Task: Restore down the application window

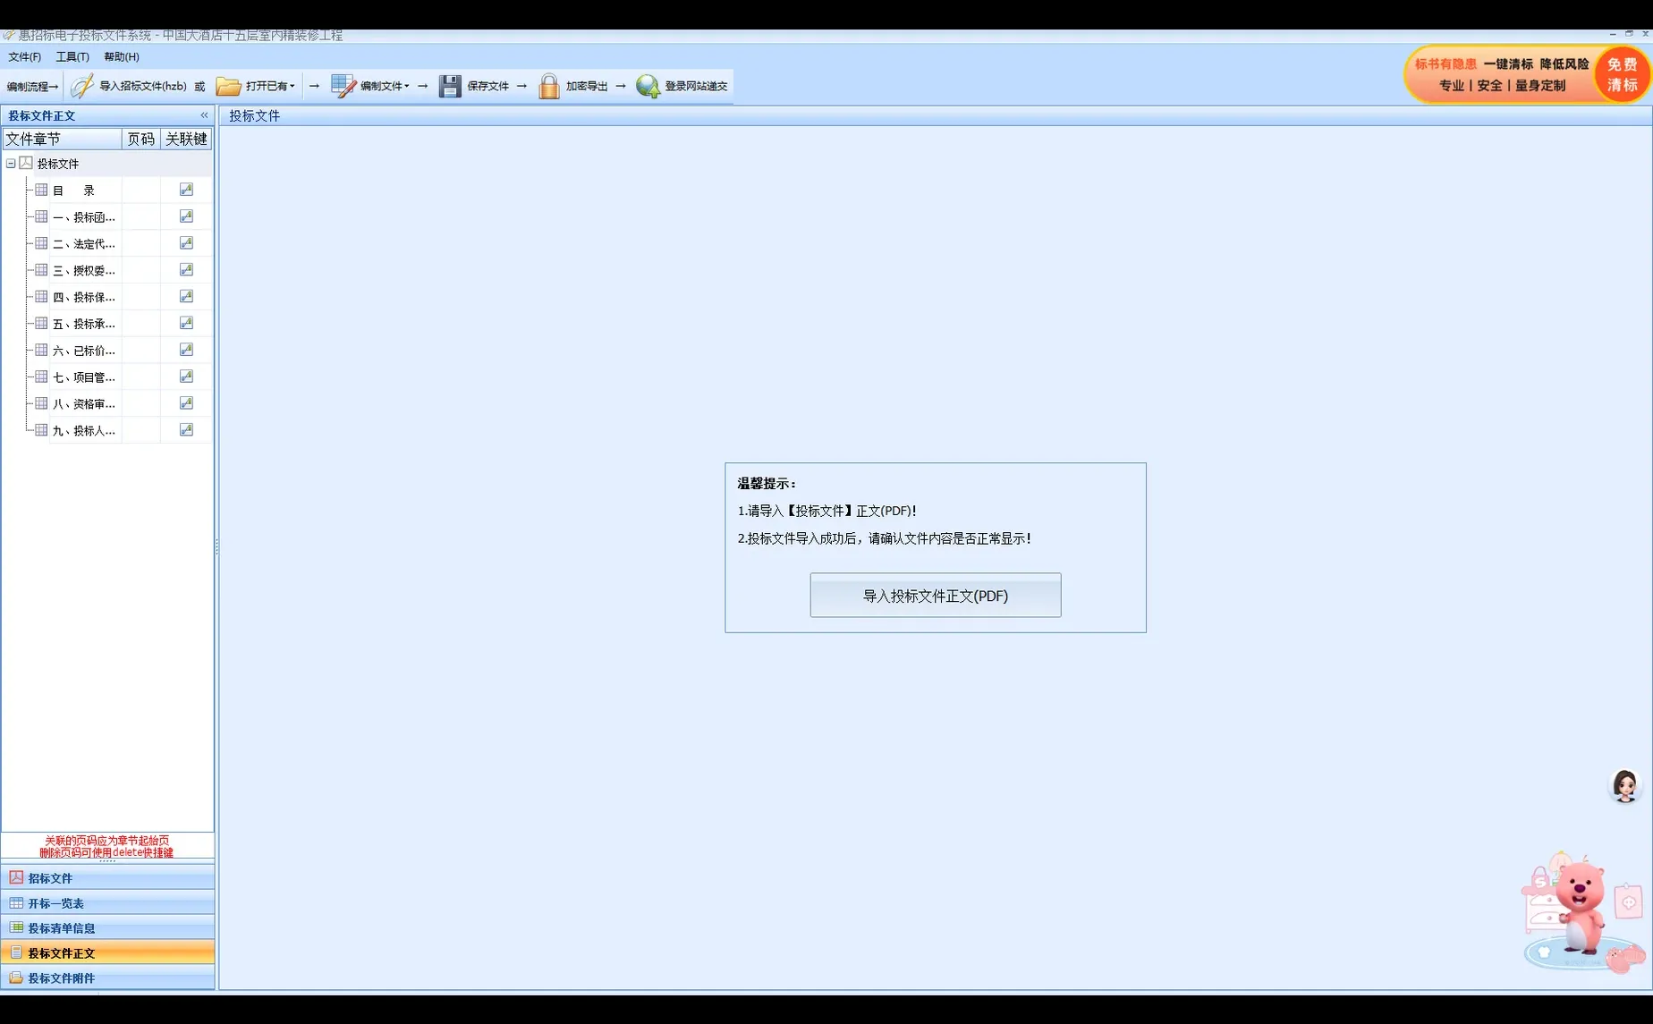Action: point(1629,34)
